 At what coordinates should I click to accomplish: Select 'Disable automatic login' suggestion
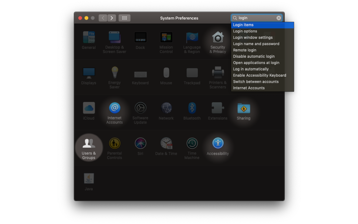(263, 56)
